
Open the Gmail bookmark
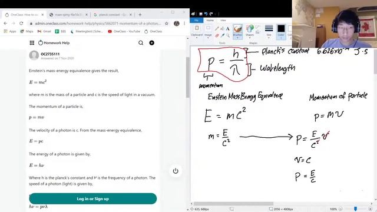44,31
